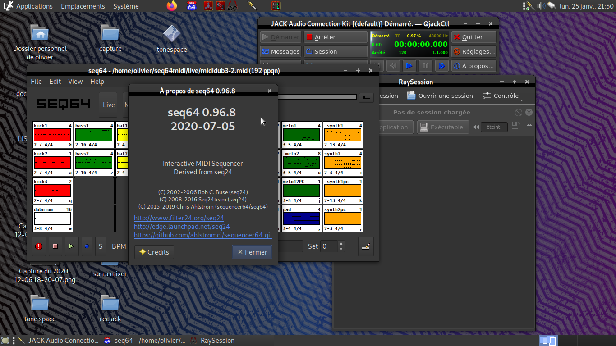Click the button right of seq64 progress bar
Viewport: 616px width, 346px height.
click(x=366, y=97)
